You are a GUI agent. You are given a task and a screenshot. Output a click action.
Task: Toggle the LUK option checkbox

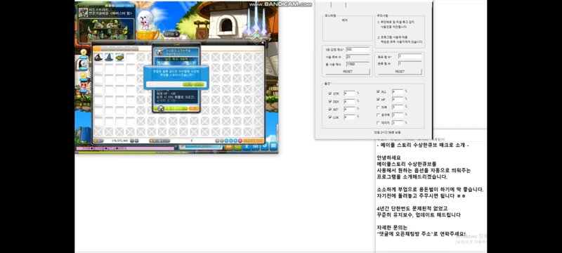pos(329,117)
